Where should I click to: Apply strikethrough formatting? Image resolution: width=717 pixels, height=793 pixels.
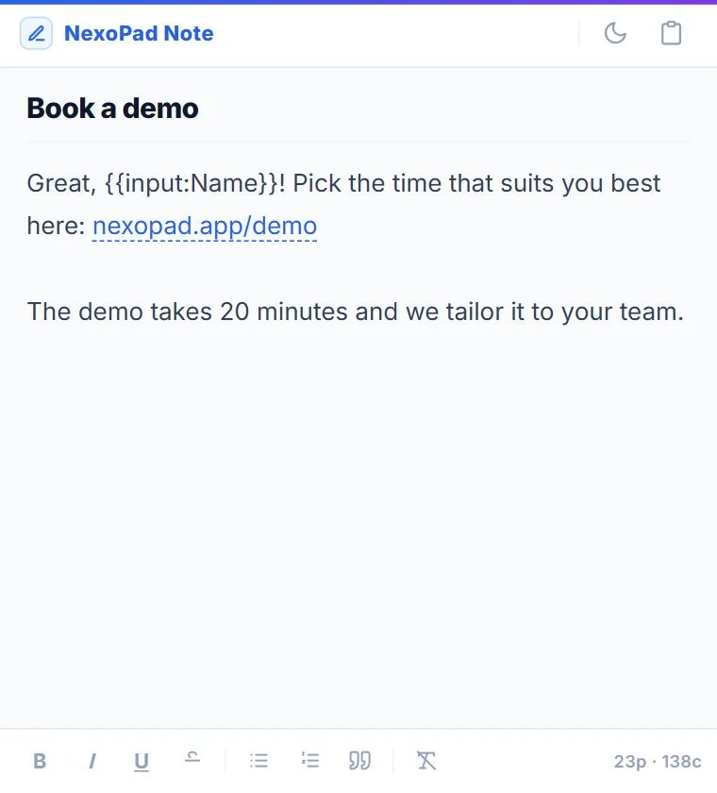192,761
